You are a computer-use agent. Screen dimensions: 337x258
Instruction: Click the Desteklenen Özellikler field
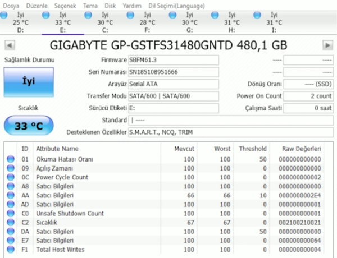[x=231, y=132]
